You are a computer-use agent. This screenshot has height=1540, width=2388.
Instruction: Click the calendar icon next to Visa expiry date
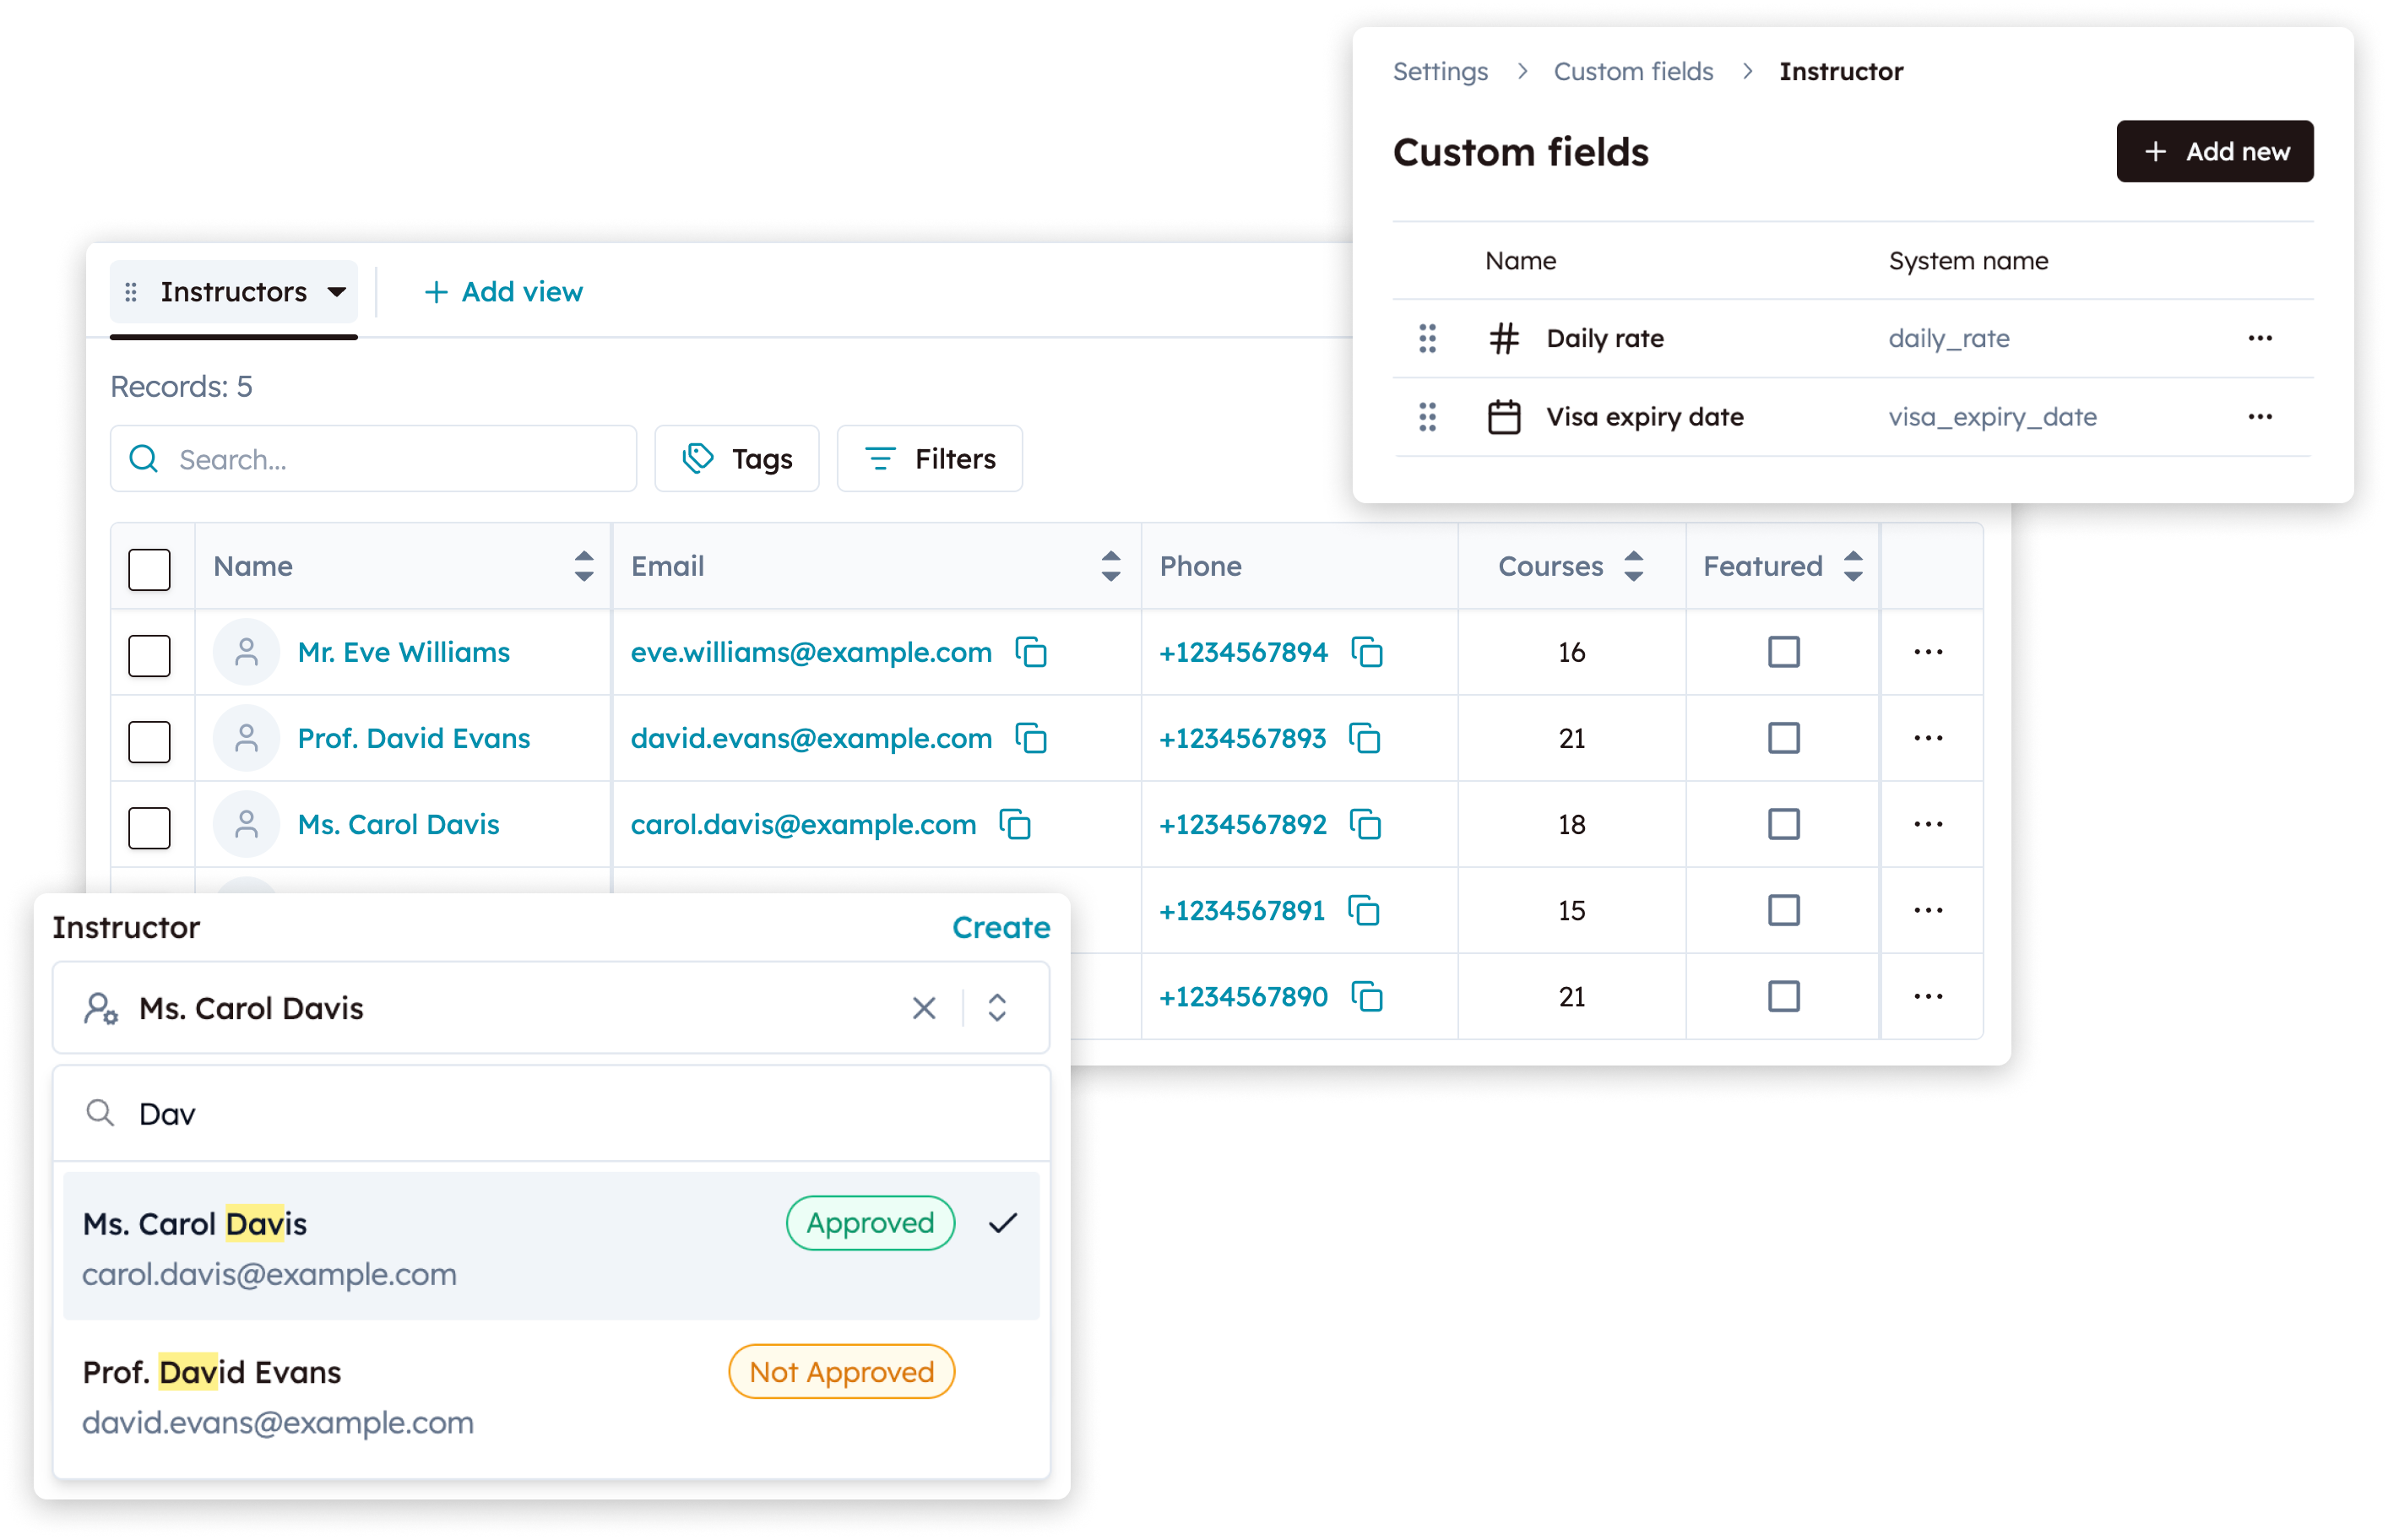pos(1504,416)
